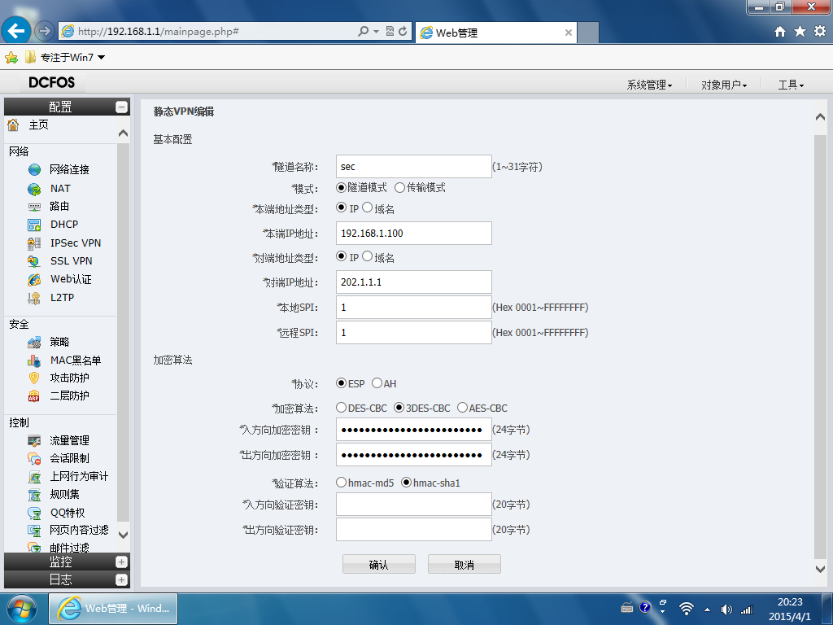
Task: Select hmac-md5 verification algorithm
Action: (341, 483)
